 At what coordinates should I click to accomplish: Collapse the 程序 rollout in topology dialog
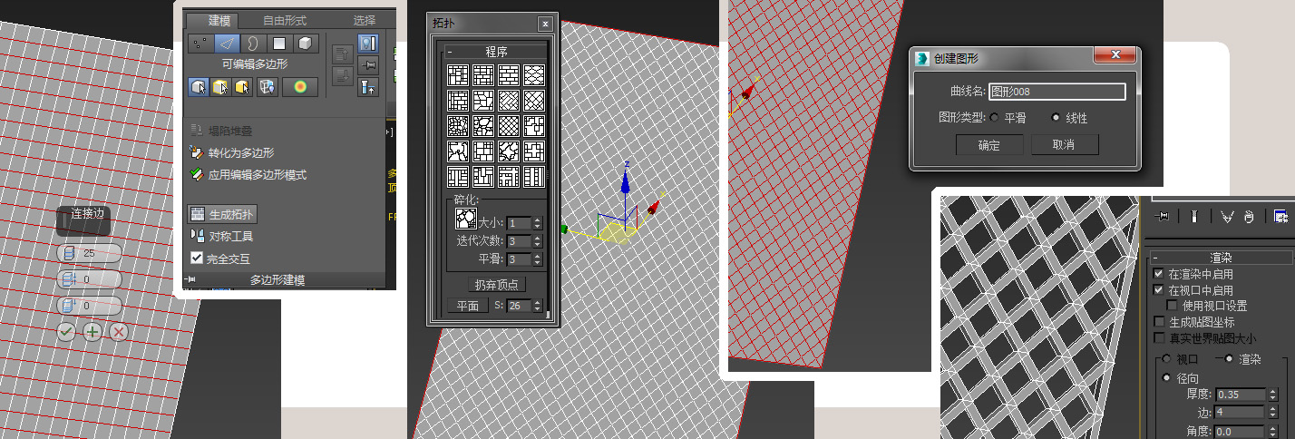[x=449, y=52]
